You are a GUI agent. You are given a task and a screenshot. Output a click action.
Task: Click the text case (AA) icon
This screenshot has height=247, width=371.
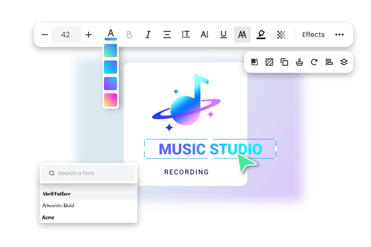pos(242,35)
